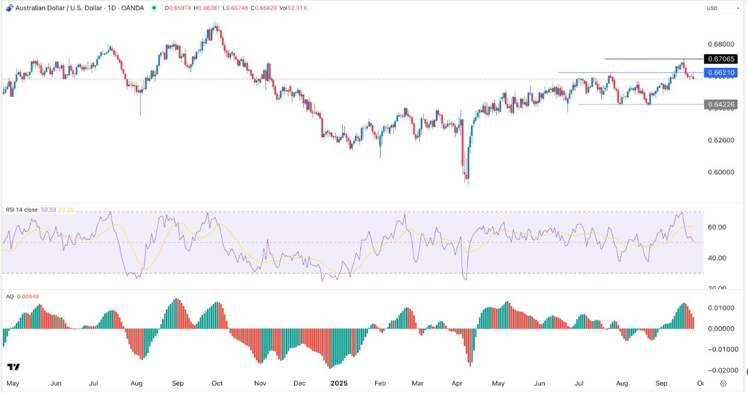
Task: Select the Awesome Oscillator value label
Action: (x=27, y=296)
